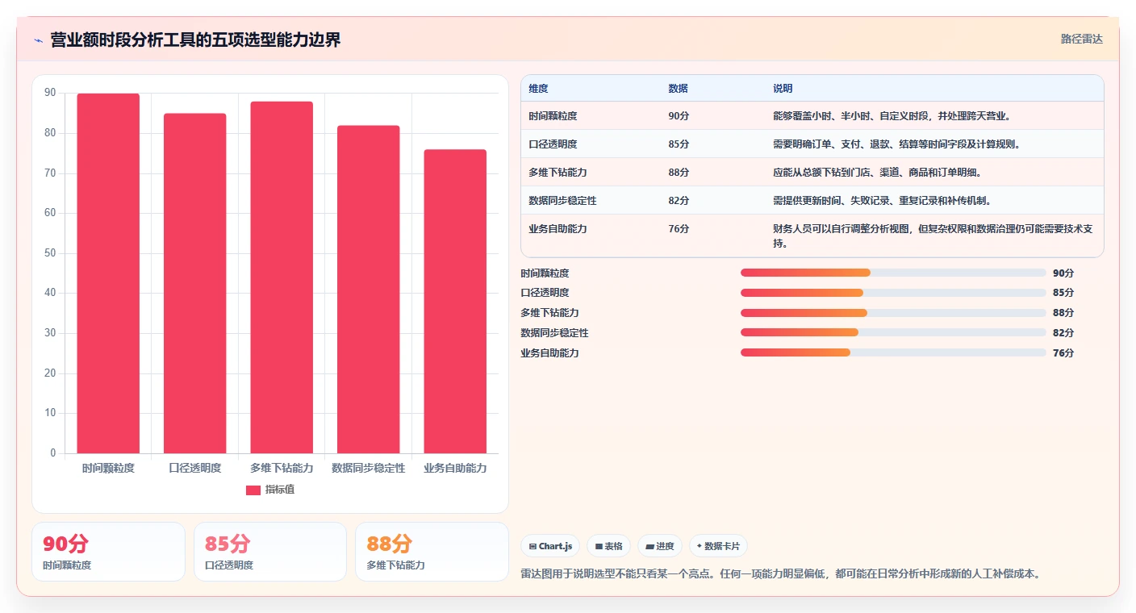Click the 90 y-axis tick label
The image size is (1136, 613).
tap(50, 94)
